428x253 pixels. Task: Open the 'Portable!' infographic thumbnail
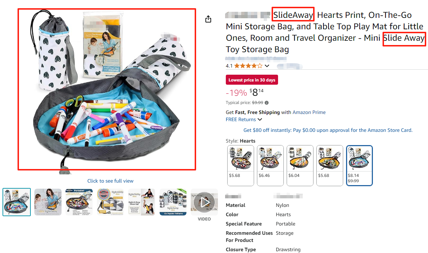click(x=79, y=202)
